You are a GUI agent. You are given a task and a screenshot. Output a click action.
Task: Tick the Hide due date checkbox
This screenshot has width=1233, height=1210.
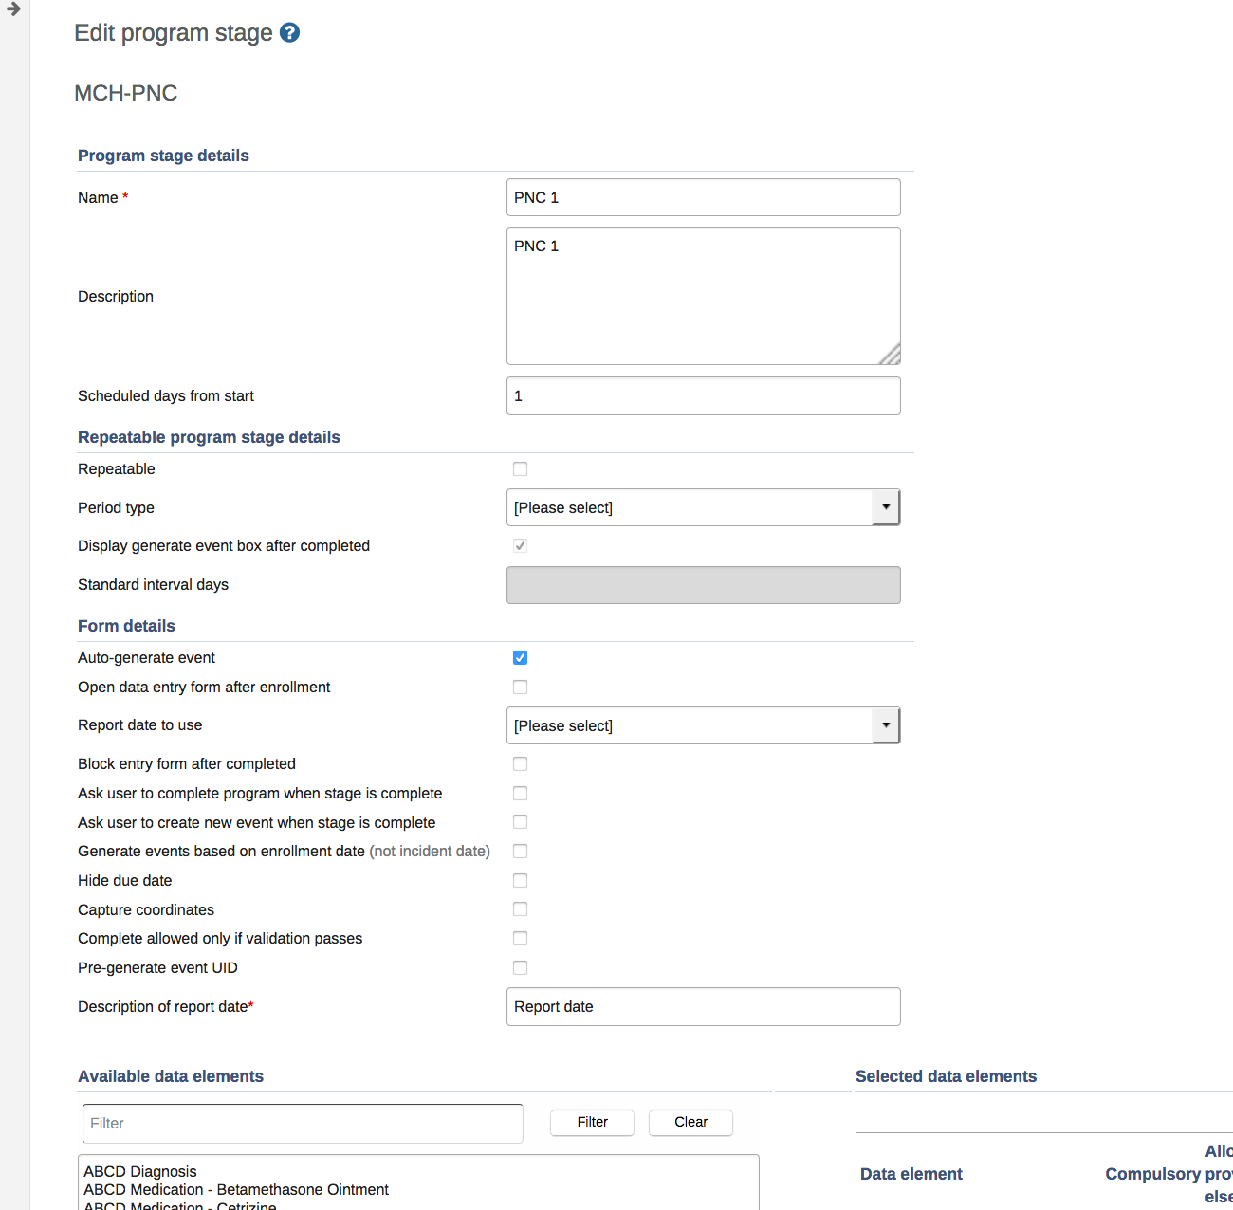(x=520, y=880)
